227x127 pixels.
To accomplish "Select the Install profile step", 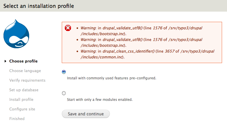I will click(x=21, y=99).
